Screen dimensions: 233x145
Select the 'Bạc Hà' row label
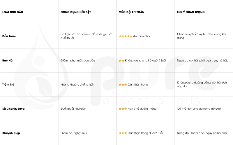coord(8,61)
